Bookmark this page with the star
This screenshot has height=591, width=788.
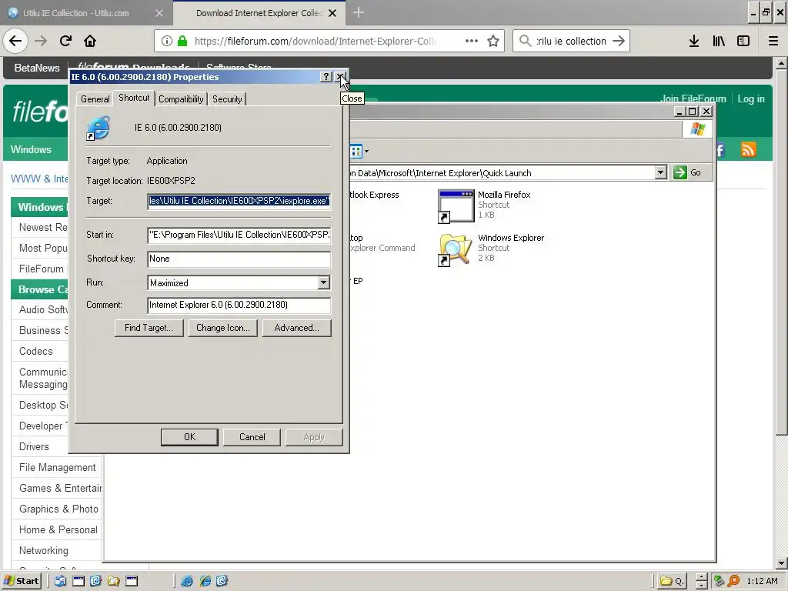(x=493, y=41)
